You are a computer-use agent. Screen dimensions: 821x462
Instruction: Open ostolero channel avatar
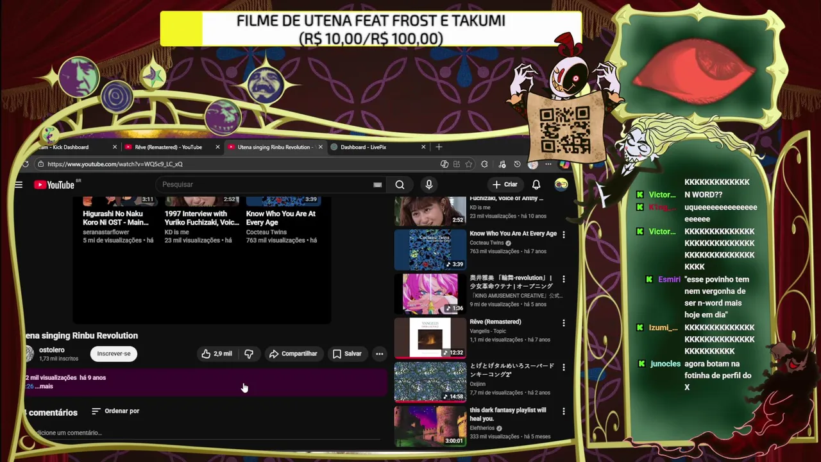[x=29, y=354]
